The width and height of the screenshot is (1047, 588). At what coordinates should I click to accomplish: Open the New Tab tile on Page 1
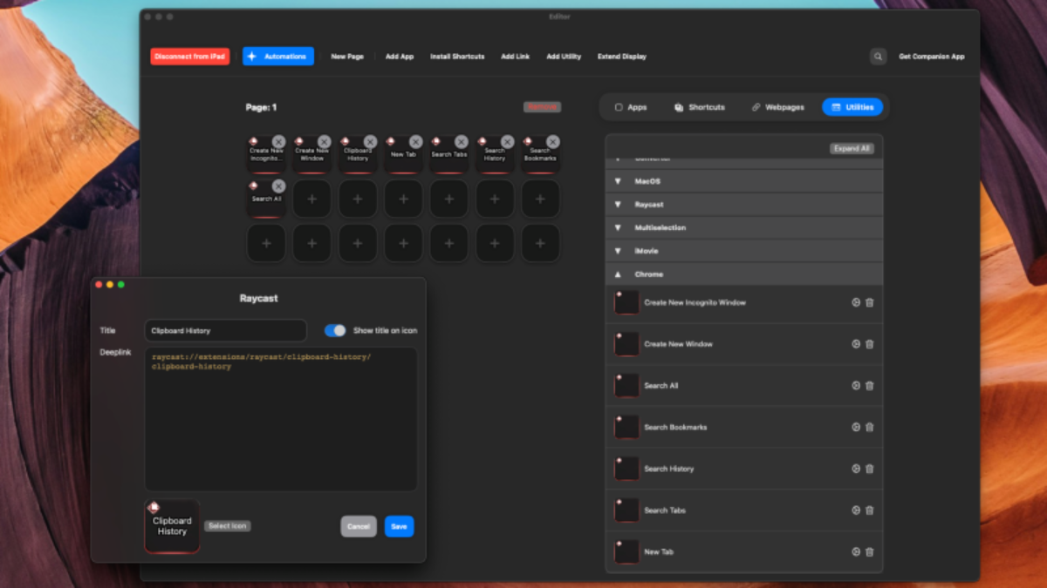403,155
